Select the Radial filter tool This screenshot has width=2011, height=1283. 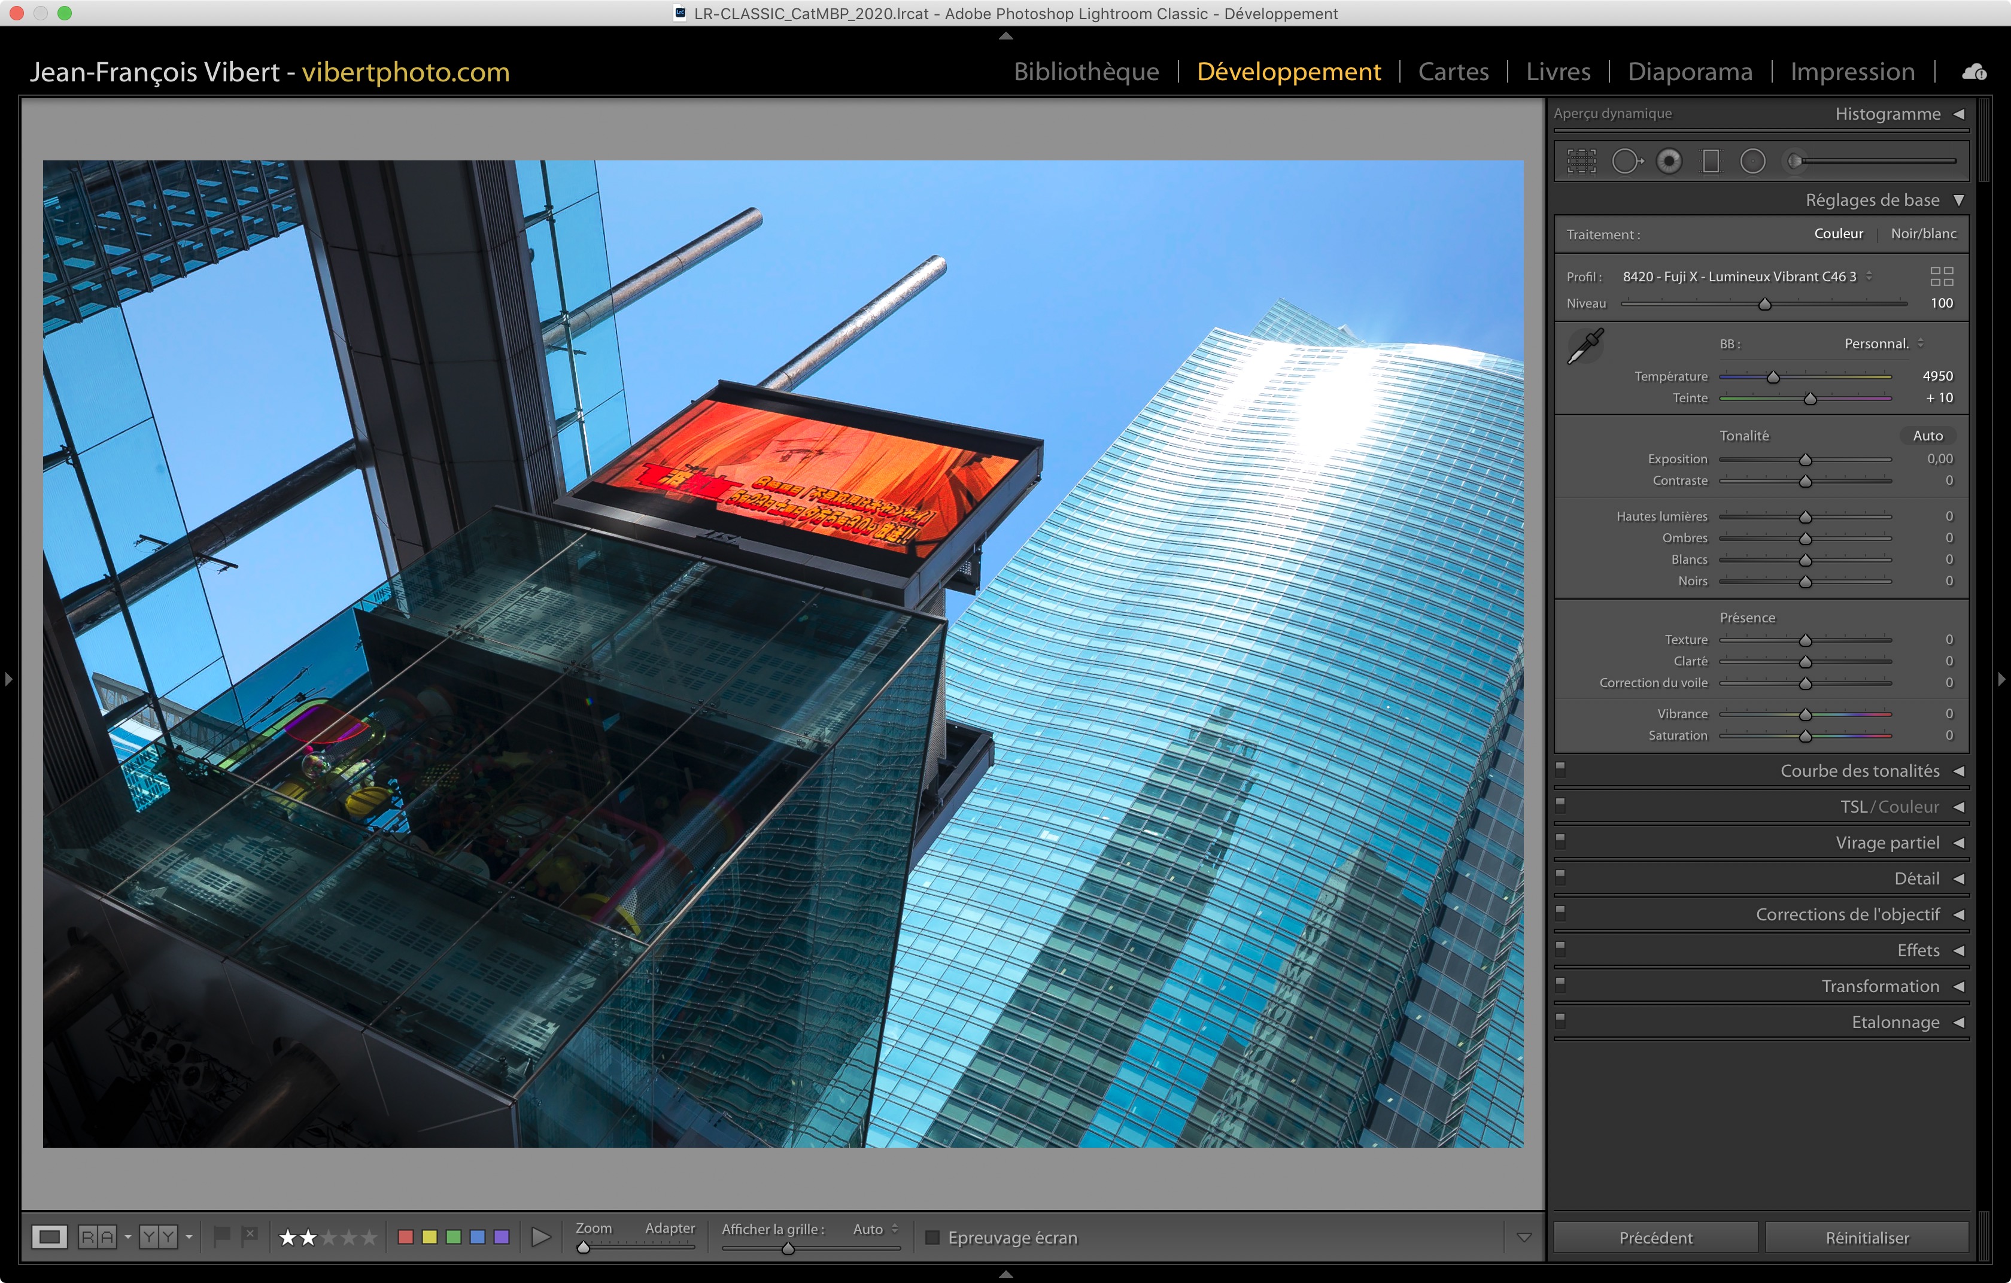[x=1752, y=161]
